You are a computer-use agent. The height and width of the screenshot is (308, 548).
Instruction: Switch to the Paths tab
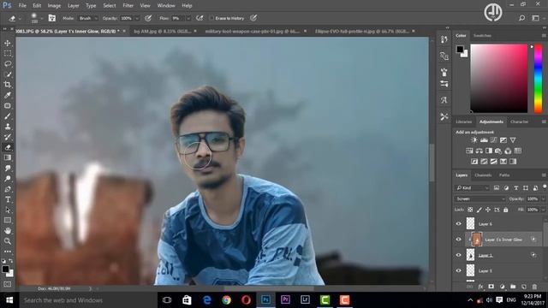[504, 175]
